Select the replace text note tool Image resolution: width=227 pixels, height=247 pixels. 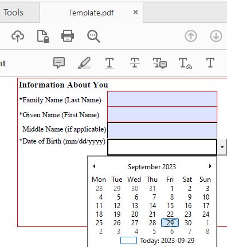160,63
